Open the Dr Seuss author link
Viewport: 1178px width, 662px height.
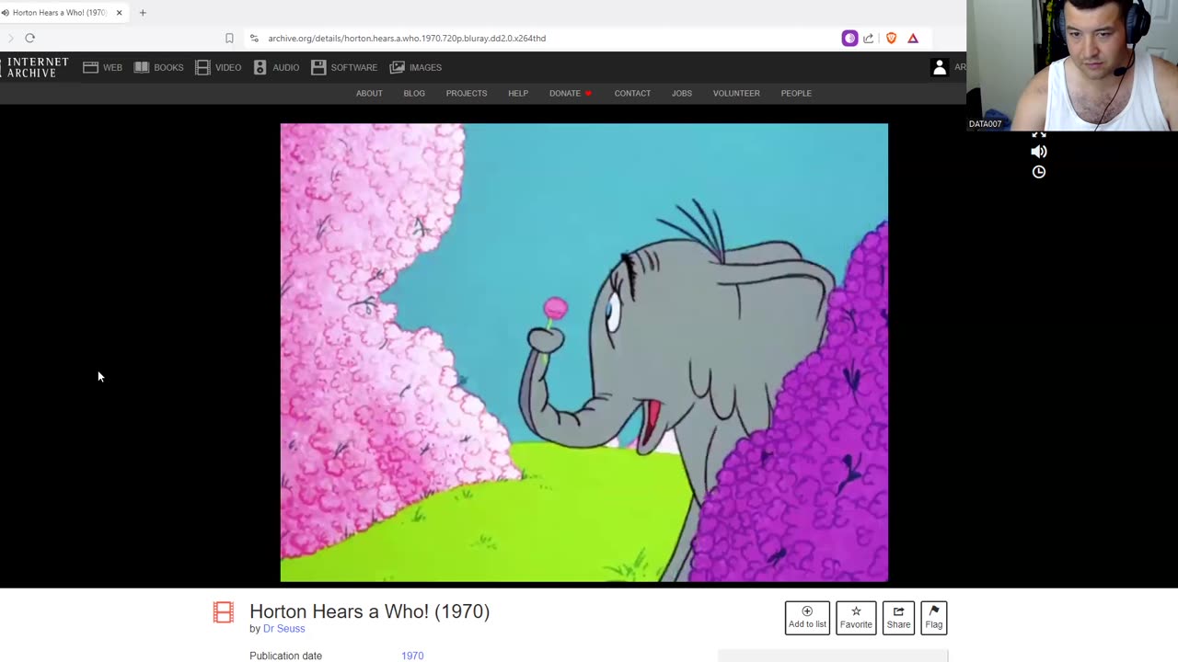coord(283,629)
